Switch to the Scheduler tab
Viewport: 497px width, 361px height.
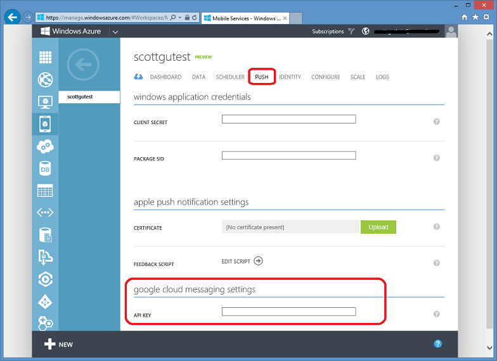click(230, 77)
